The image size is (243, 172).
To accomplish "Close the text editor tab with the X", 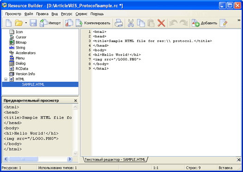I will [239, 160].
